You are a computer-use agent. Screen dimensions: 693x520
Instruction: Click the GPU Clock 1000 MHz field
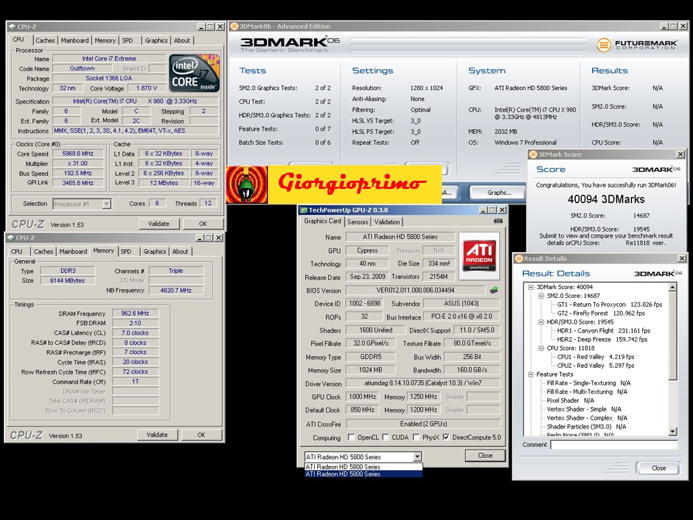[x=363, y=397]
